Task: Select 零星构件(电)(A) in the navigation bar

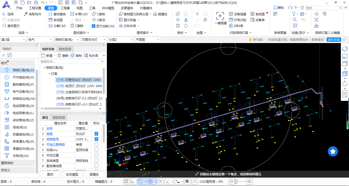Action: tap(18, 149)
